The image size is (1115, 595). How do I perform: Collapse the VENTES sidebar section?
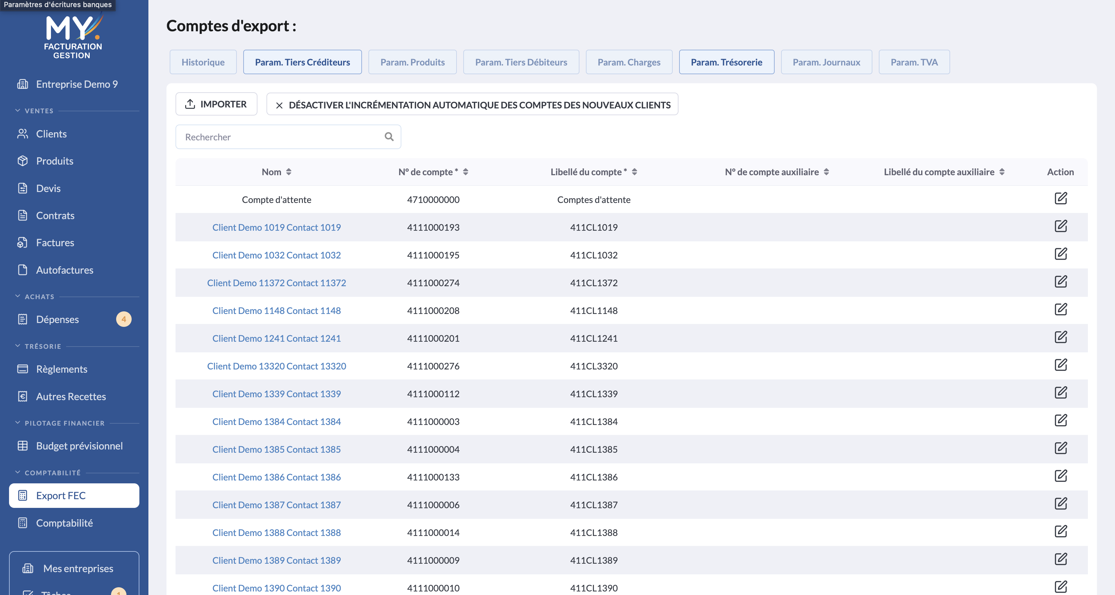(x=18, y=110)
